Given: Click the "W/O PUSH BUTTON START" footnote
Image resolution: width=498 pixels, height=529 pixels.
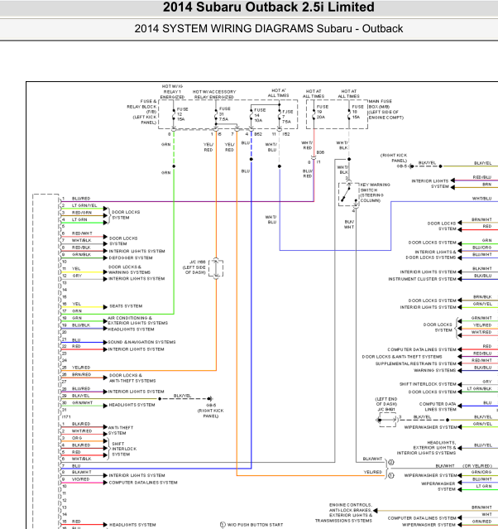Looking at the screenshot, I should pos(255,525).
